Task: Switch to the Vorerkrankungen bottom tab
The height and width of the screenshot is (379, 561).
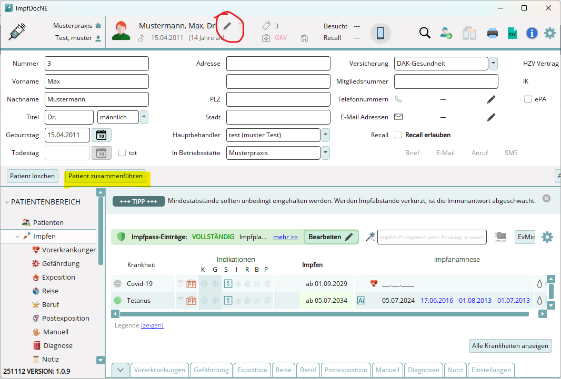Action: [x=159, y=370]
